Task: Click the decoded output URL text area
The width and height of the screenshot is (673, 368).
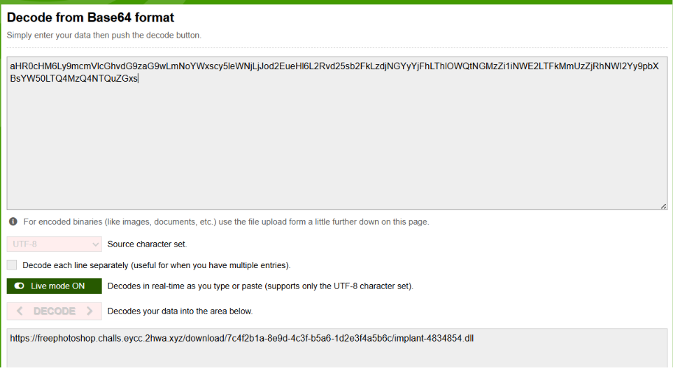Action: tap(337, 348)
